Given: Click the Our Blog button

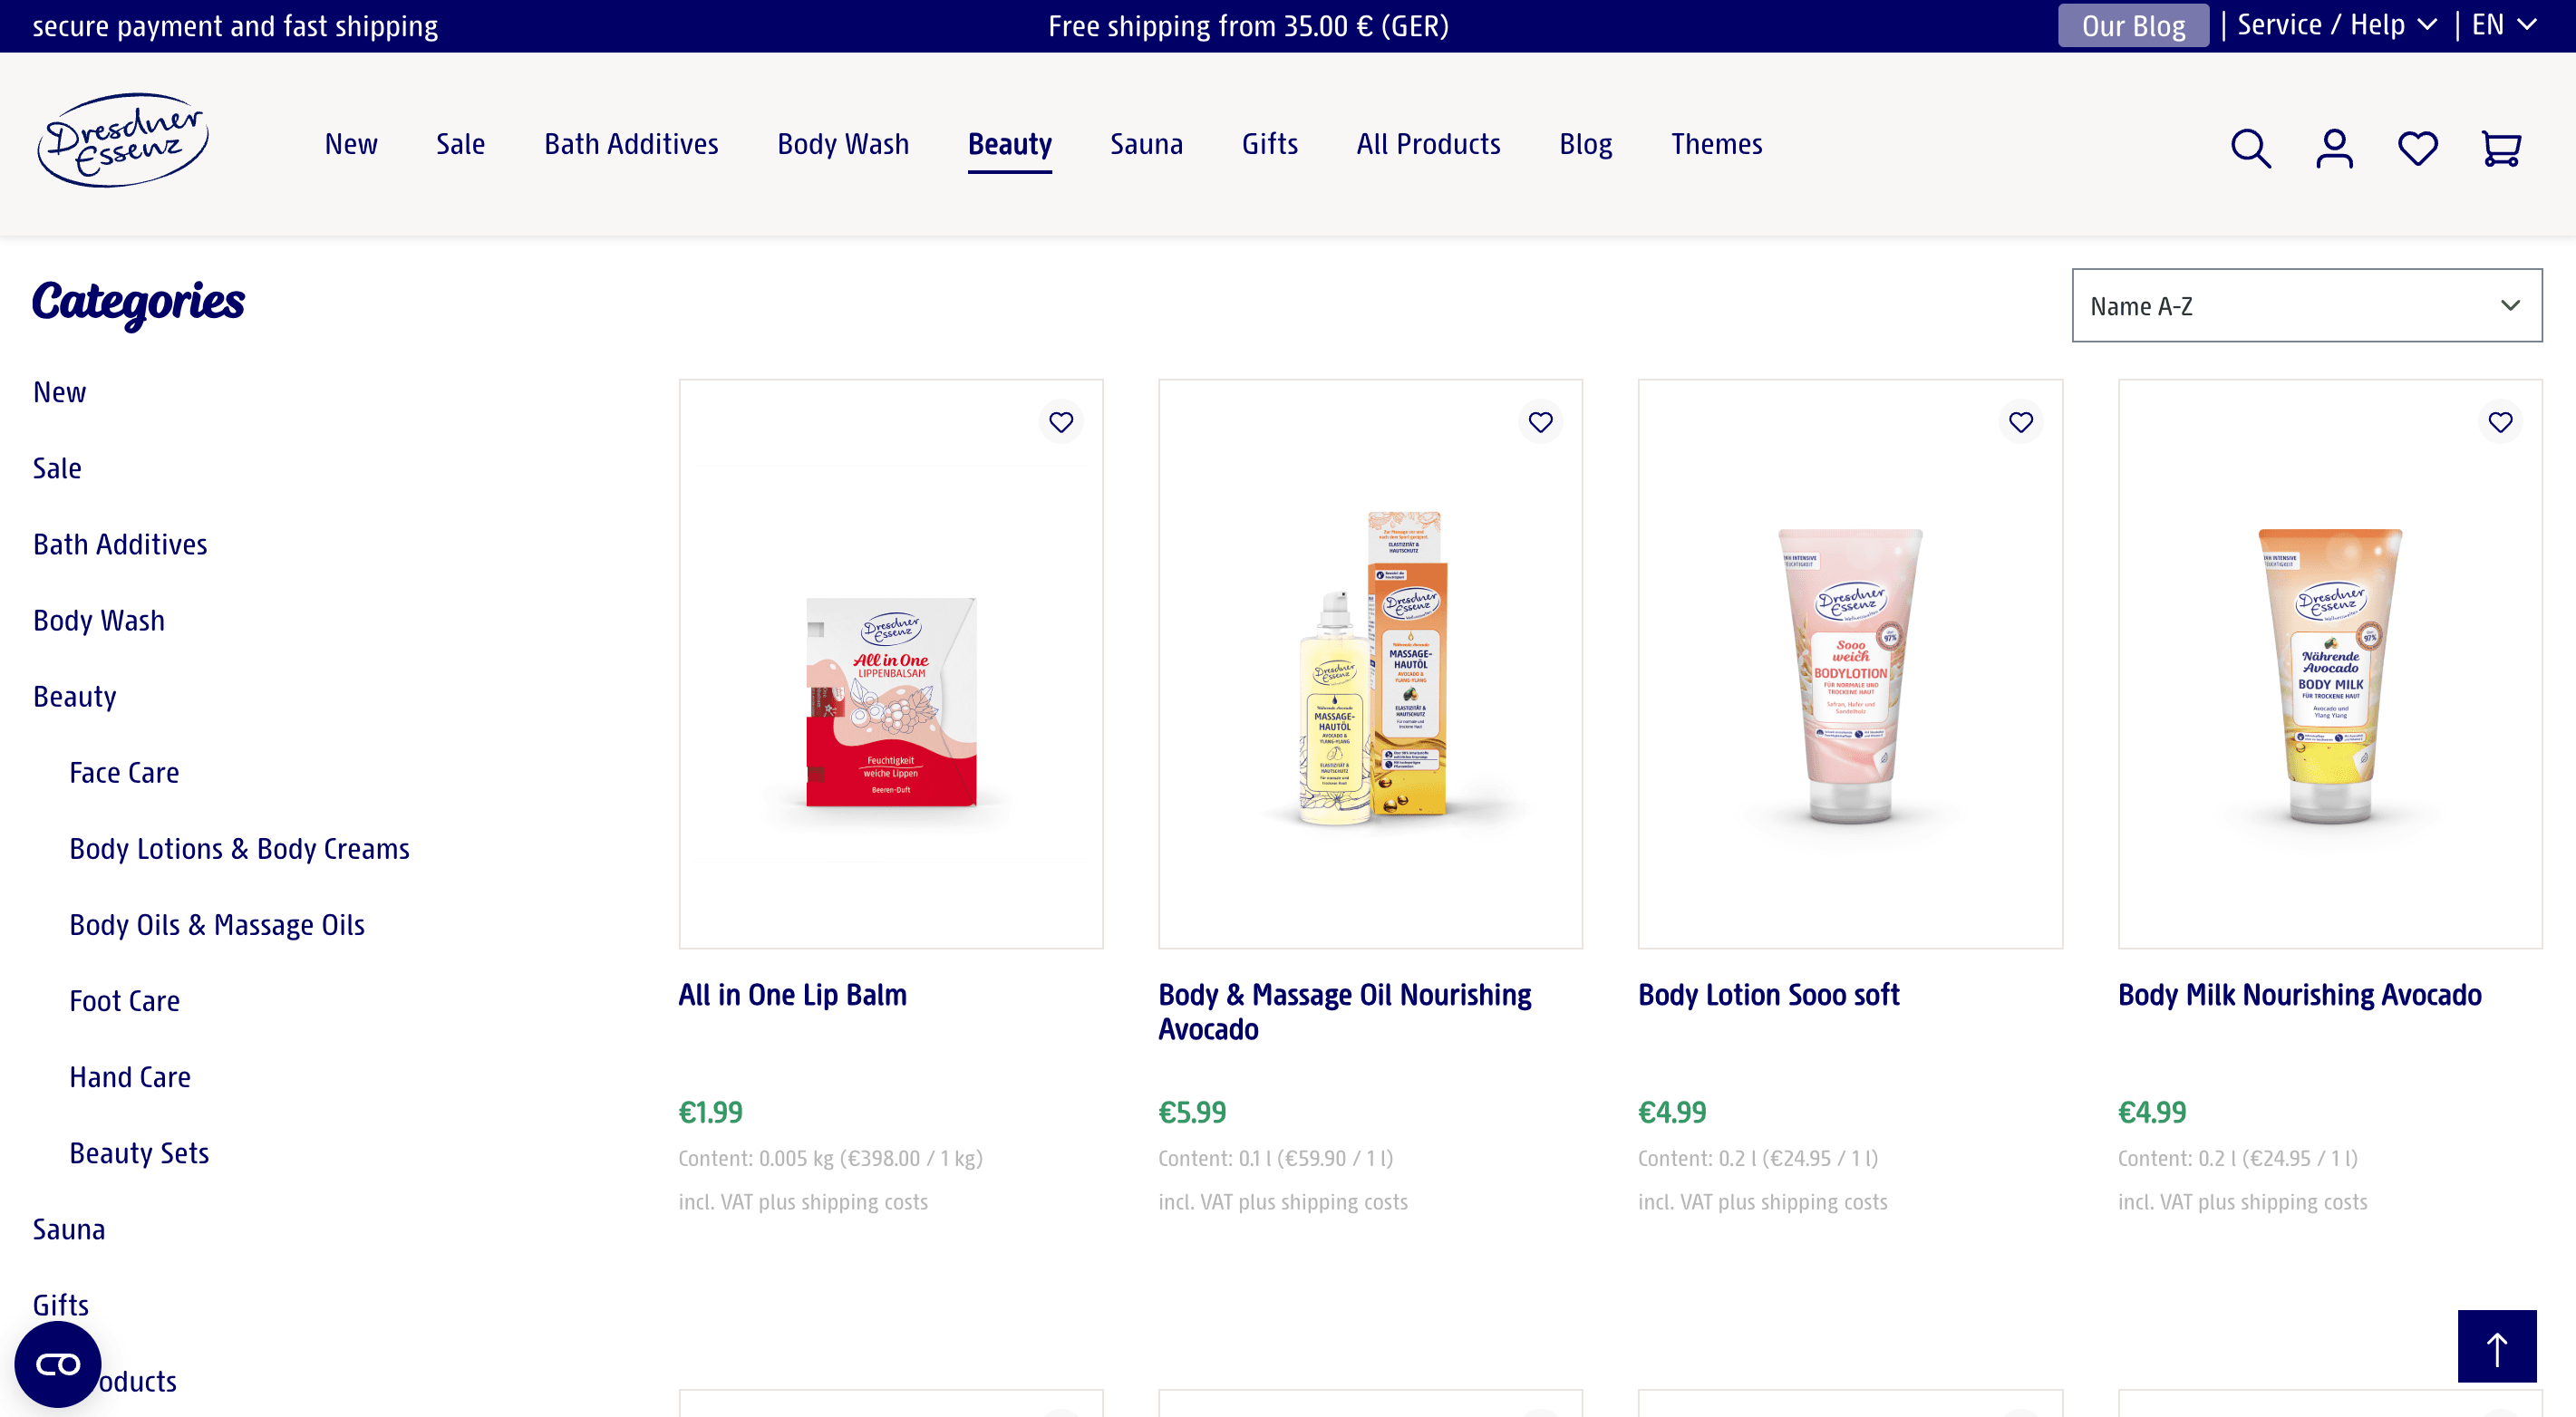Looking at the screenshot, I should click(x=2132, y=26).
